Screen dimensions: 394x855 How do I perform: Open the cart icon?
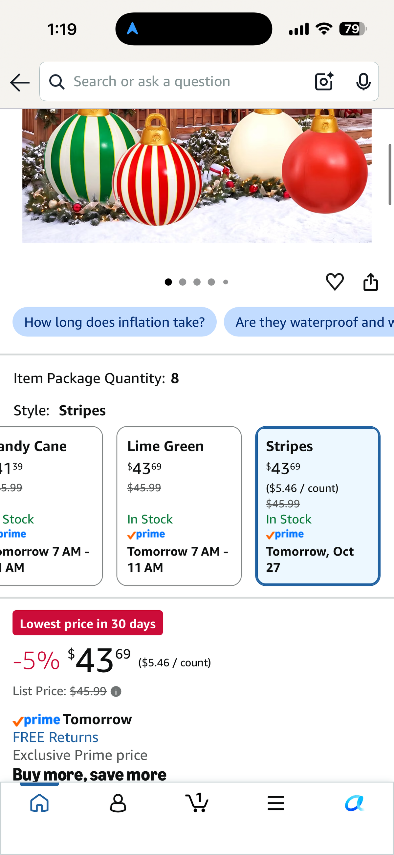point(197,803)
